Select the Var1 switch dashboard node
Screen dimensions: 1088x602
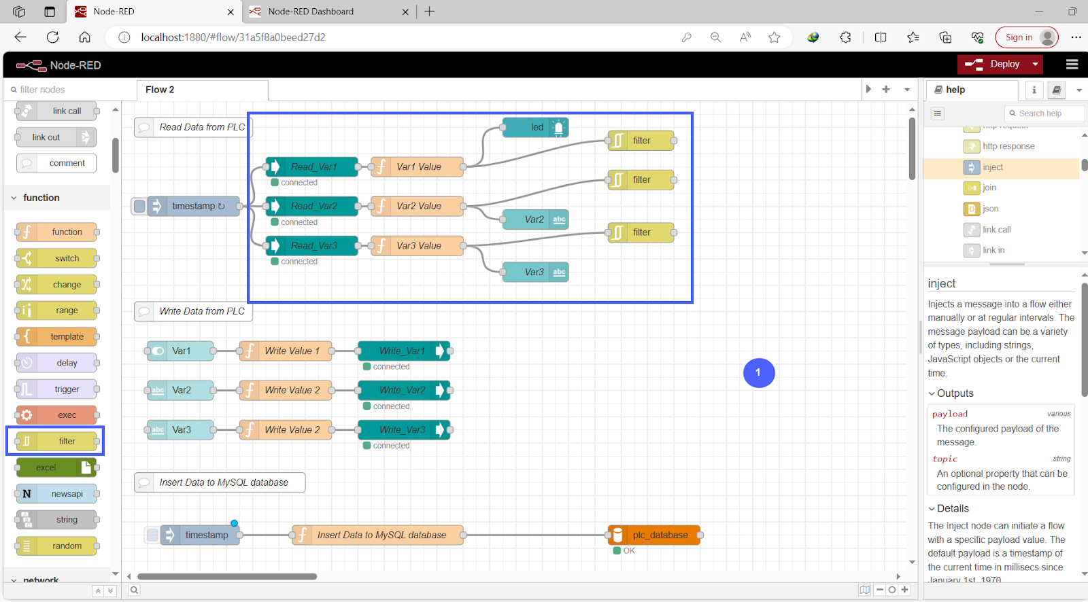[180, 351]
